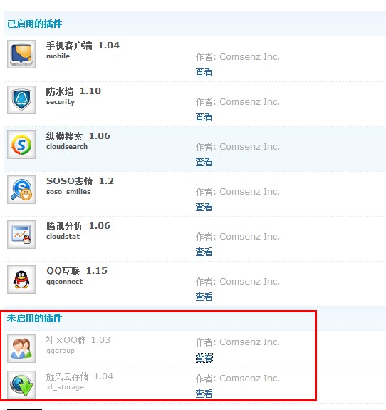Open 查看 link for 社区QQ群 plugin

click(x=204, y=358)
